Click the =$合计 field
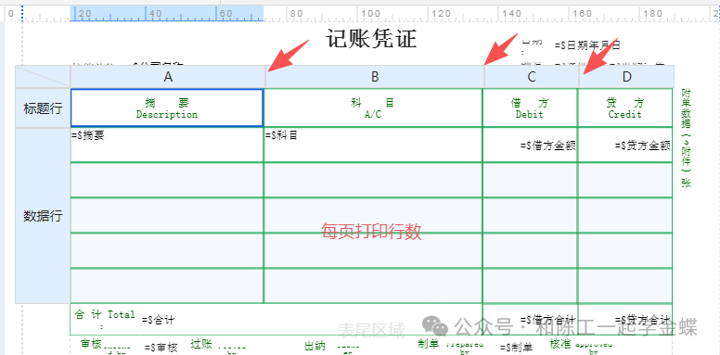The image size is (720, 355). [158, 320]
